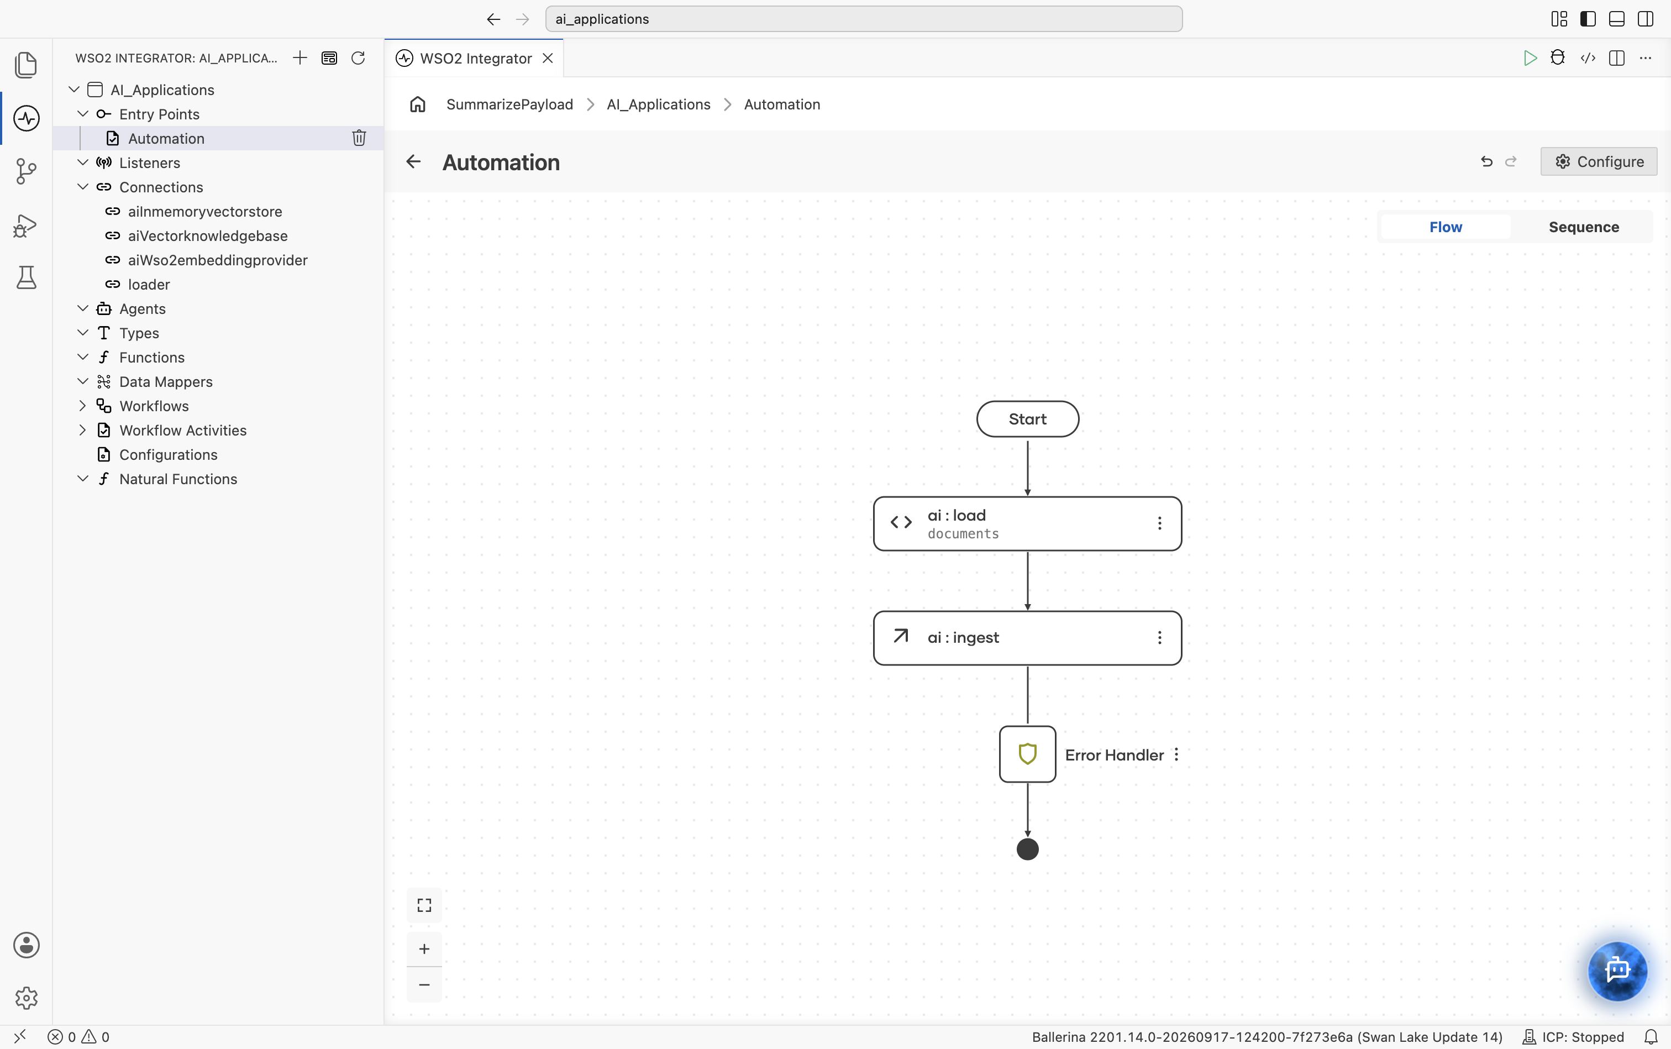
Task: Open the Explorer files icon
Action: [27, 65]
